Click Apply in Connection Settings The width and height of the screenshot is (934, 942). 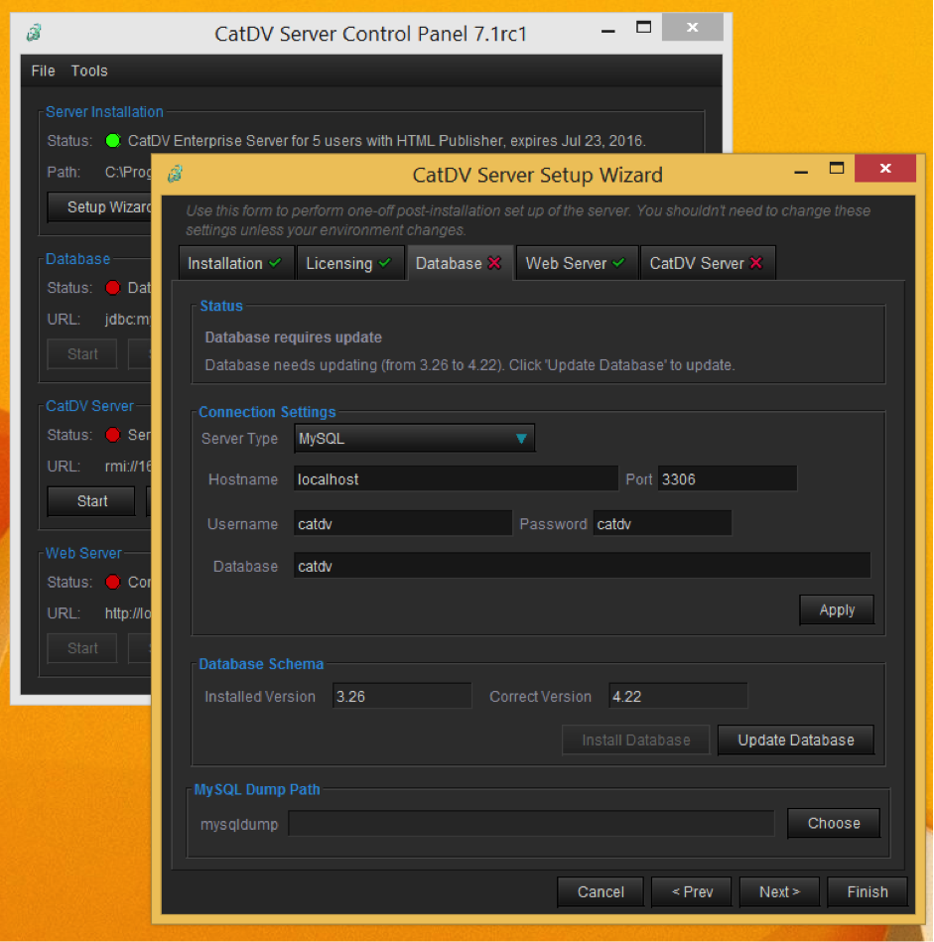[x=836, y=609]
